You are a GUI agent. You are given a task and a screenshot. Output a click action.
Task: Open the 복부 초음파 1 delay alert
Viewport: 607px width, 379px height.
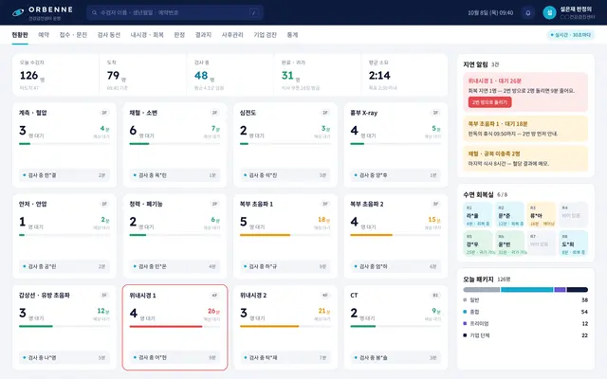coord(525,129)
